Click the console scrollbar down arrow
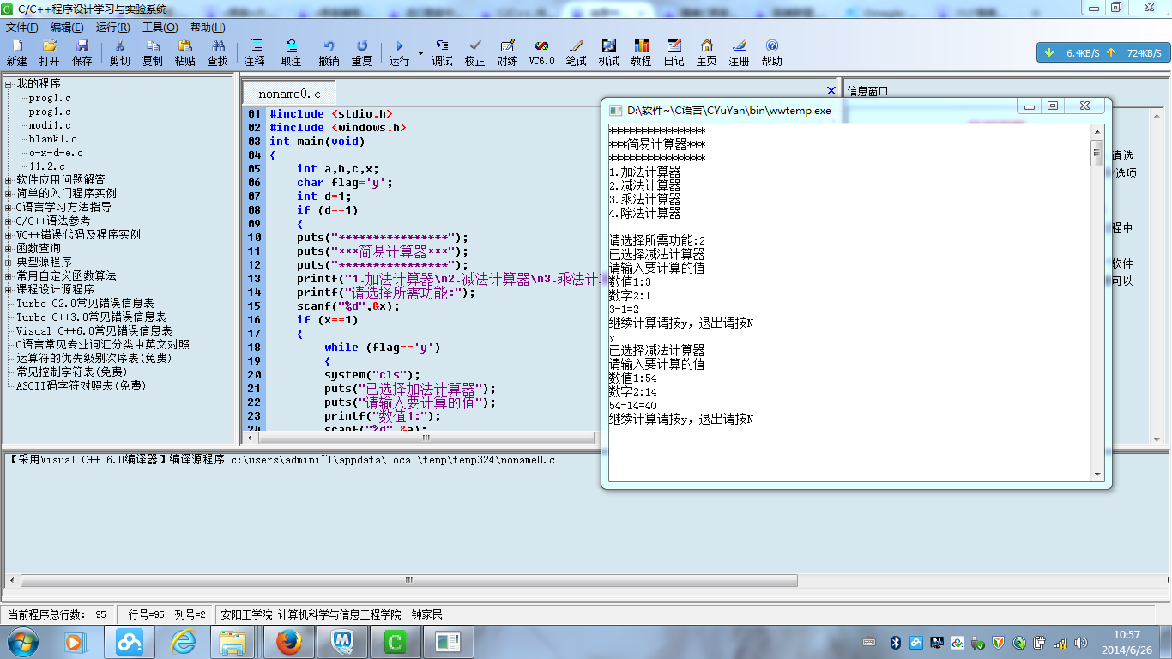Image resolution: width=1172 pixels, height=659 pixels. point(1096,475)
